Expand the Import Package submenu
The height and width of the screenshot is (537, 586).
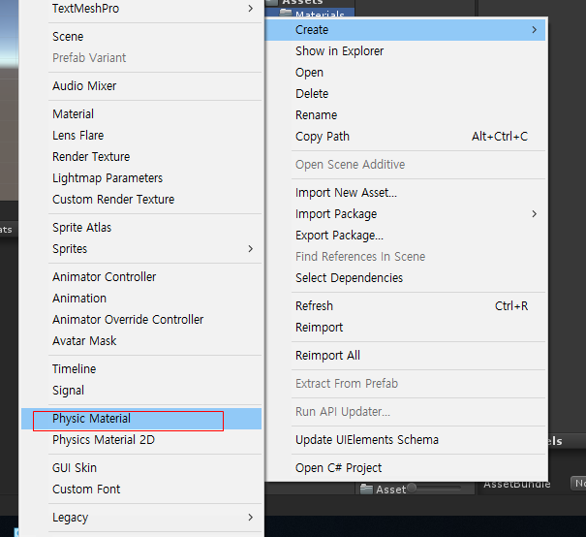(x=406, y=214)
